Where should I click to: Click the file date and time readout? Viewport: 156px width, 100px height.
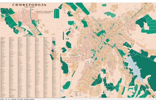[x=29, y=99]
